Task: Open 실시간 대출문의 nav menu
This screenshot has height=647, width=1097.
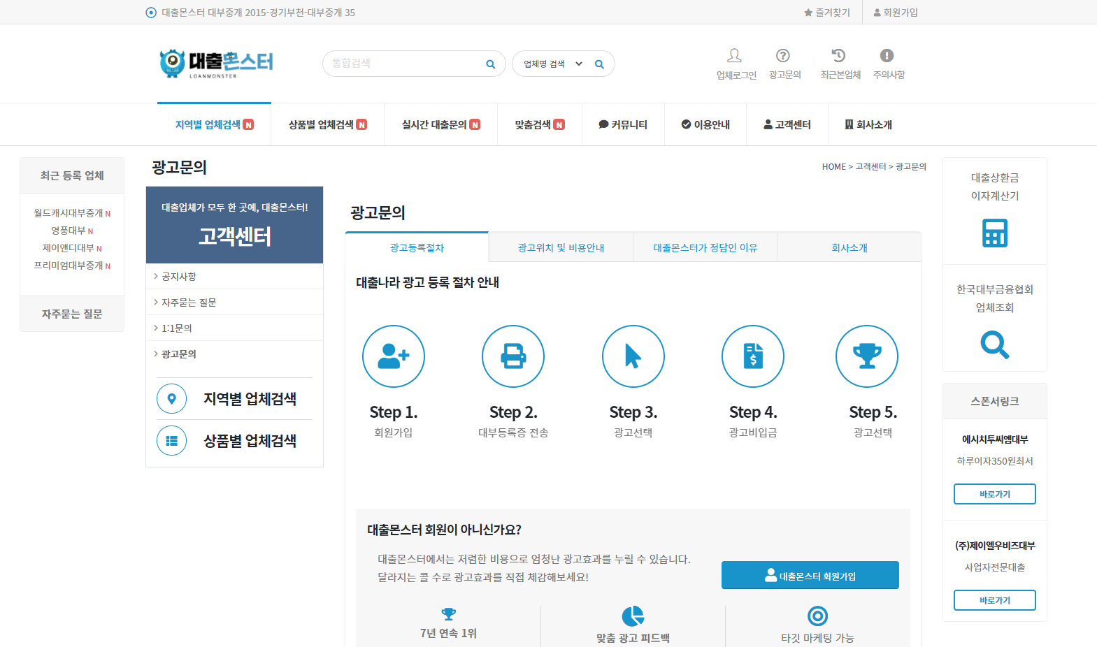Action: point(440,124)
